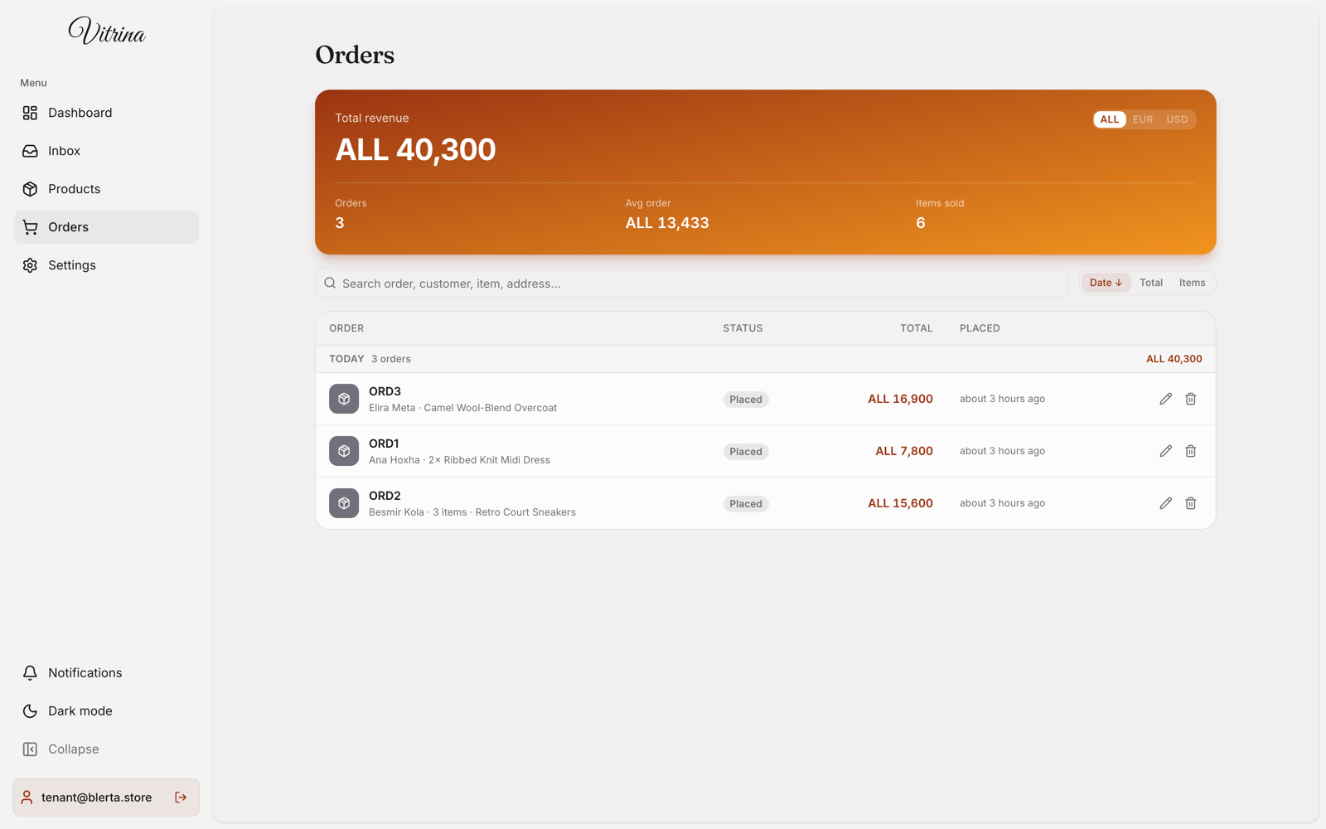Edit order ORD3 with pencil icon
1326x829 pixels.
[x=1165, y=399]
